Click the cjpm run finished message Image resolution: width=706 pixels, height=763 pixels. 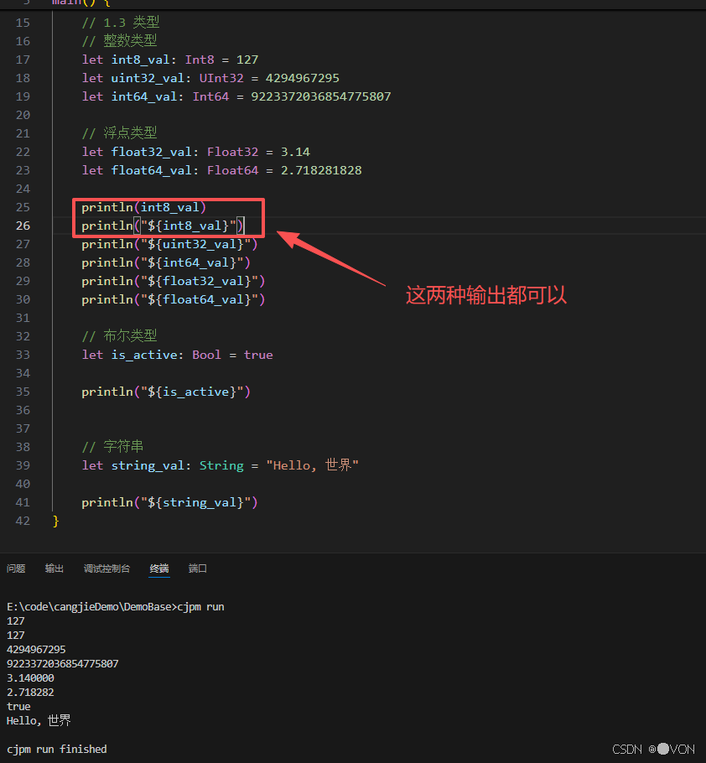coord(57,750)
